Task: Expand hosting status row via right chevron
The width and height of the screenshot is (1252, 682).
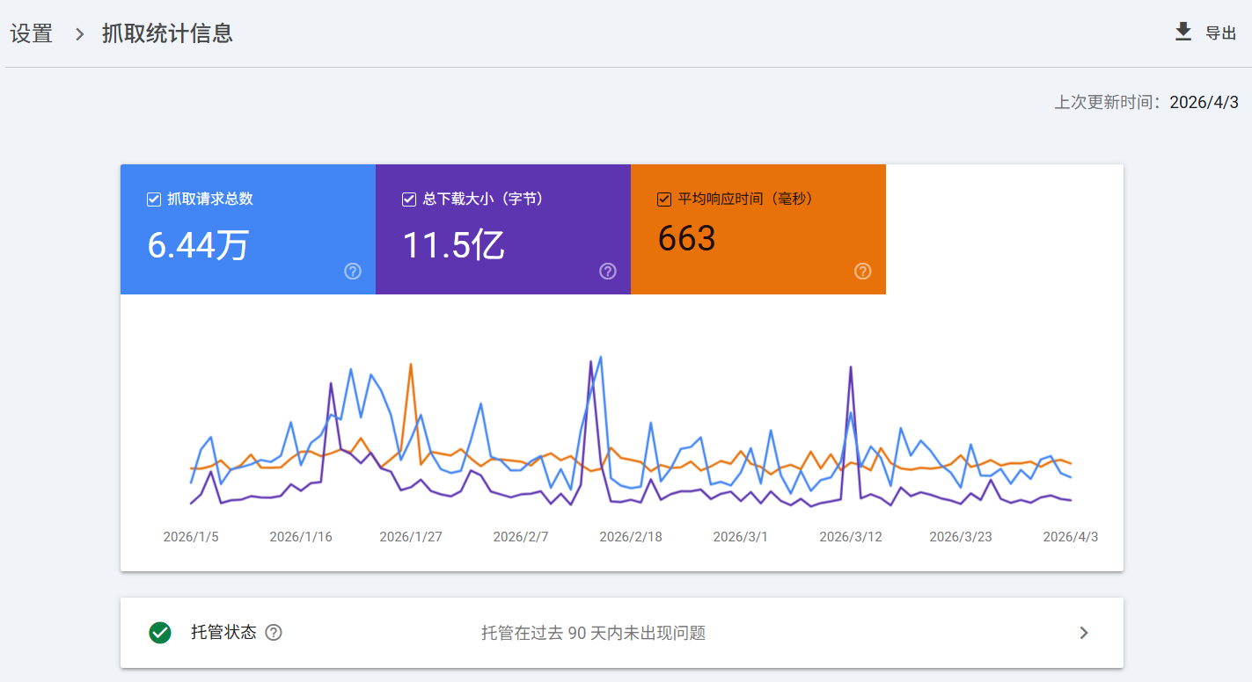Action: coord(1084,633)
